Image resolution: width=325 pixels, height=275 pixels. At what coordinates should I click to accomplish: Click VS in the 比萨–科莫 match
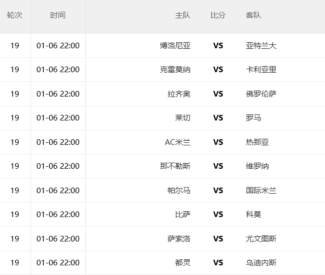(218, 215)
